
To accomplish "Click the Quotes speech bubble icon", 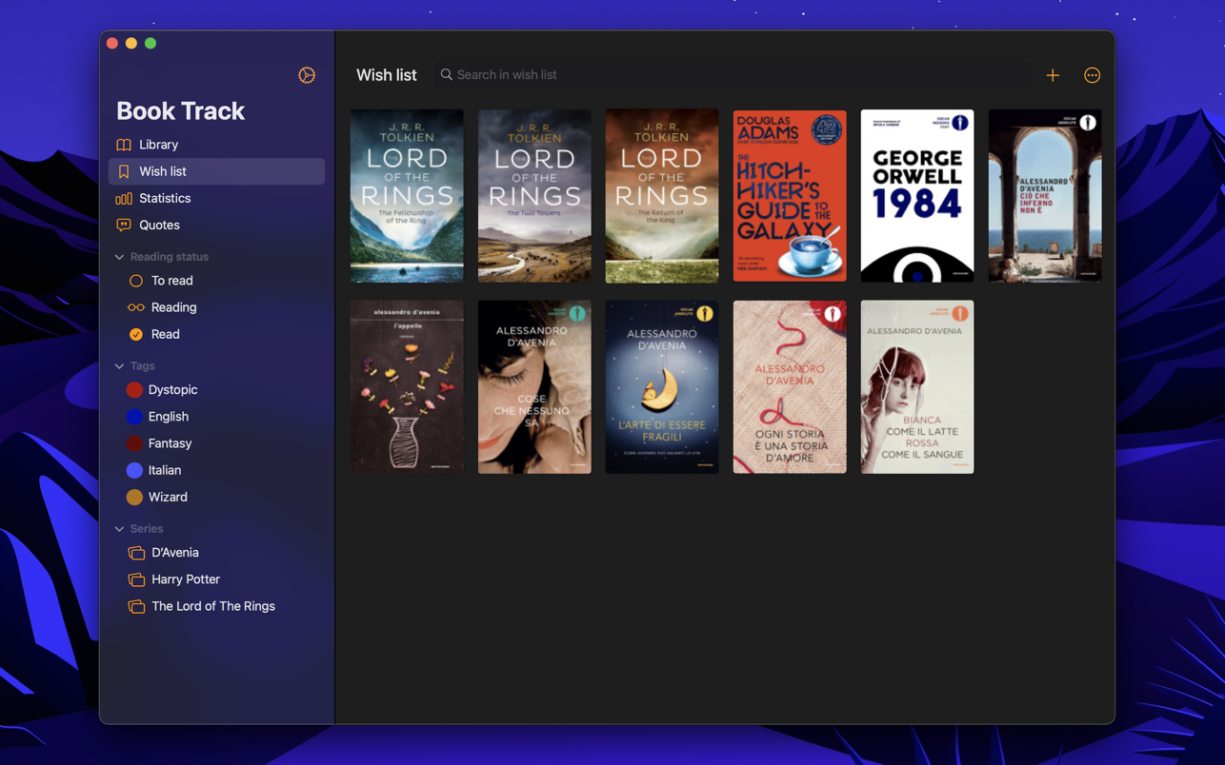I will [124, 225].
